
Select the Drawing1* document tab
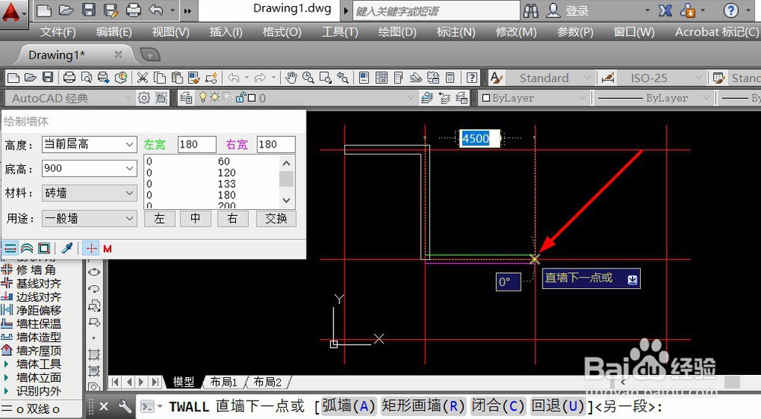57,55
